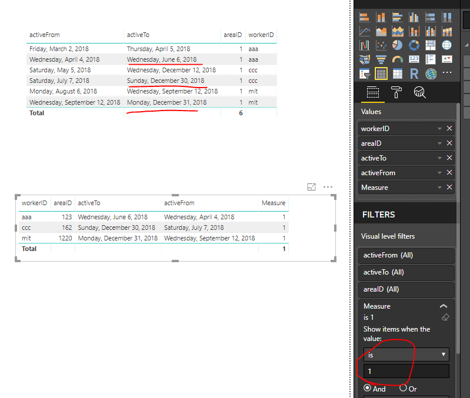Sort lower table by Measure column header

coord(274,203)
